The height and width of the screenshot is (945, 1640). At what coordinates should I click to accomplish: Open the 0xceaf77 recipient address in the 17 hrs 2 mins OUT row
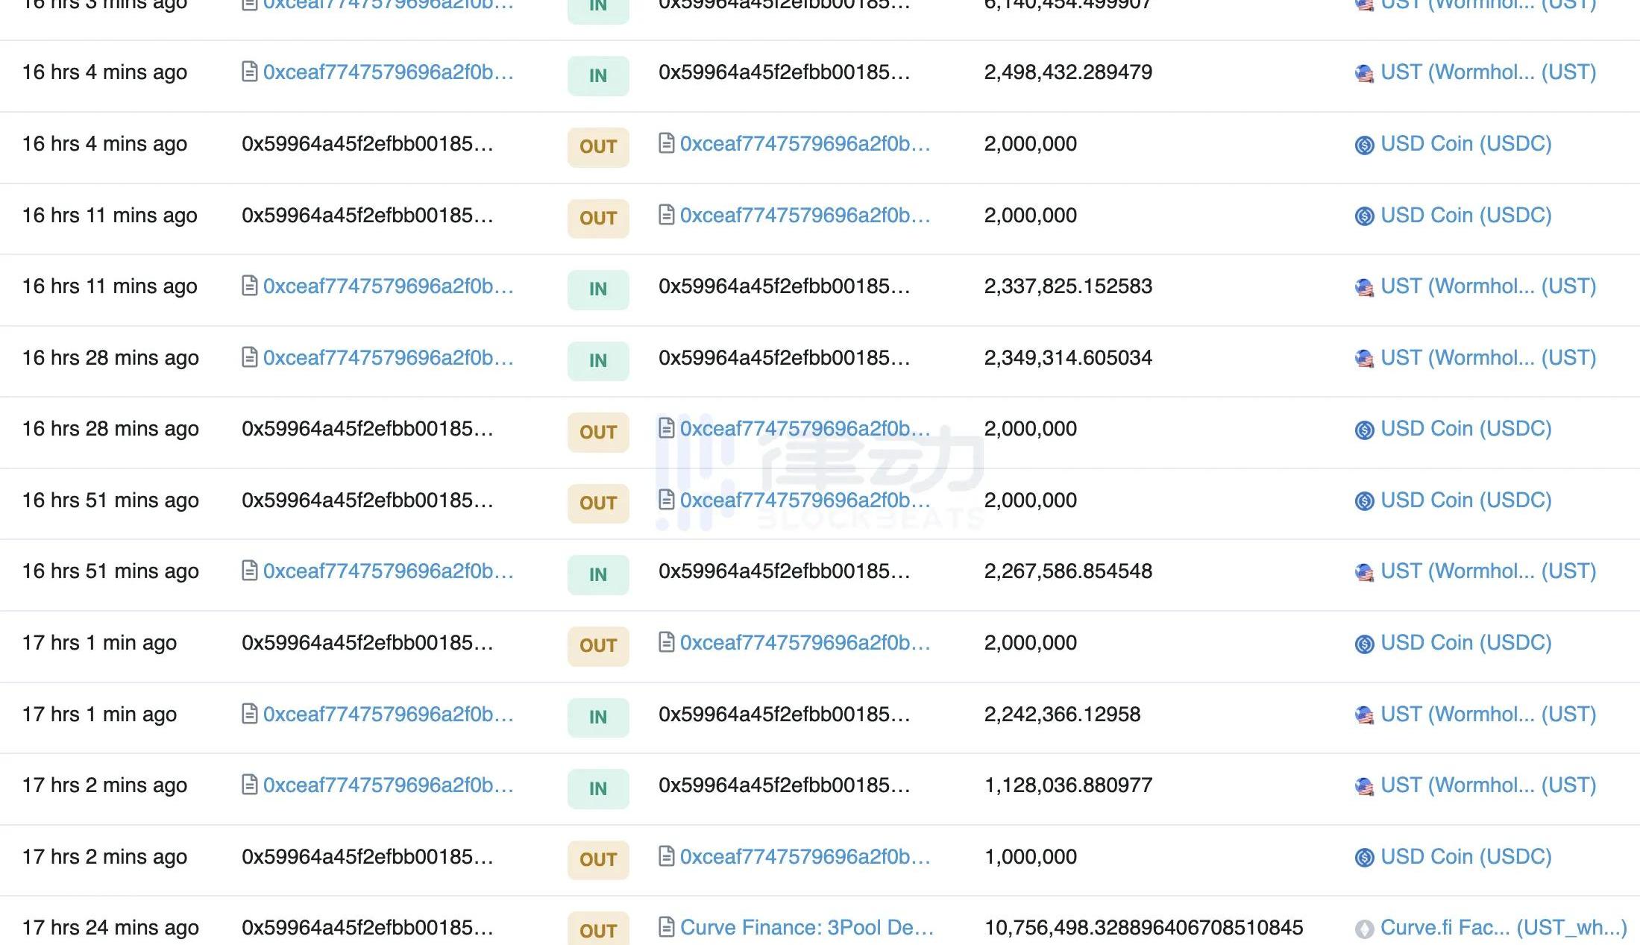click(x=805, y=856)
